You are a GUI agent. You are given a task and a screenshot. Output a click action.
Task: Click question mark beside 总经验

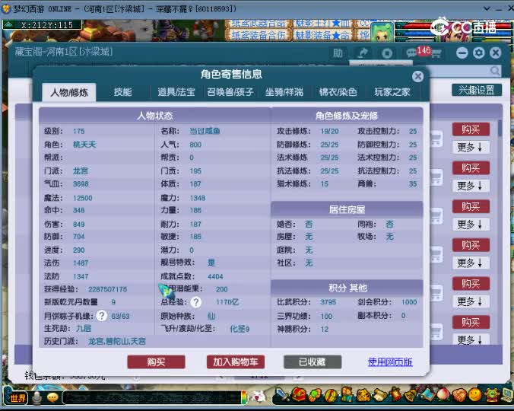(196, 301)
